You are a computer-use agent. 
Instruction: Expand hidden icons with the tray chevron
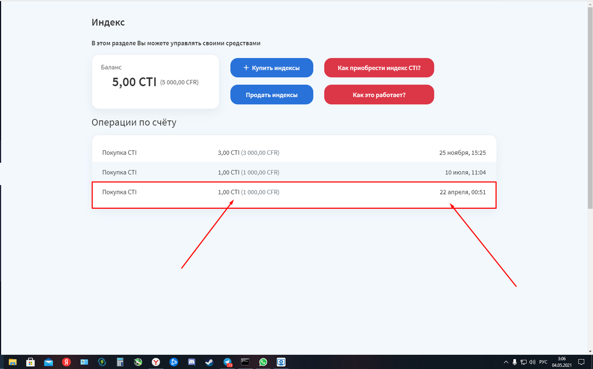pos(506,362)
